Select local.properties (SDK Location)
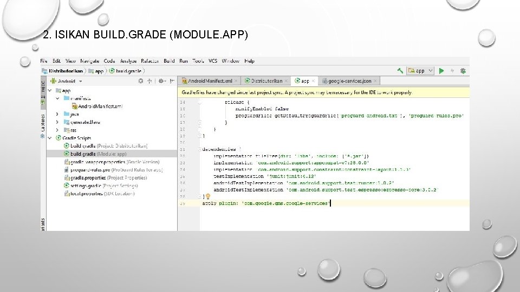 [99, 194]
